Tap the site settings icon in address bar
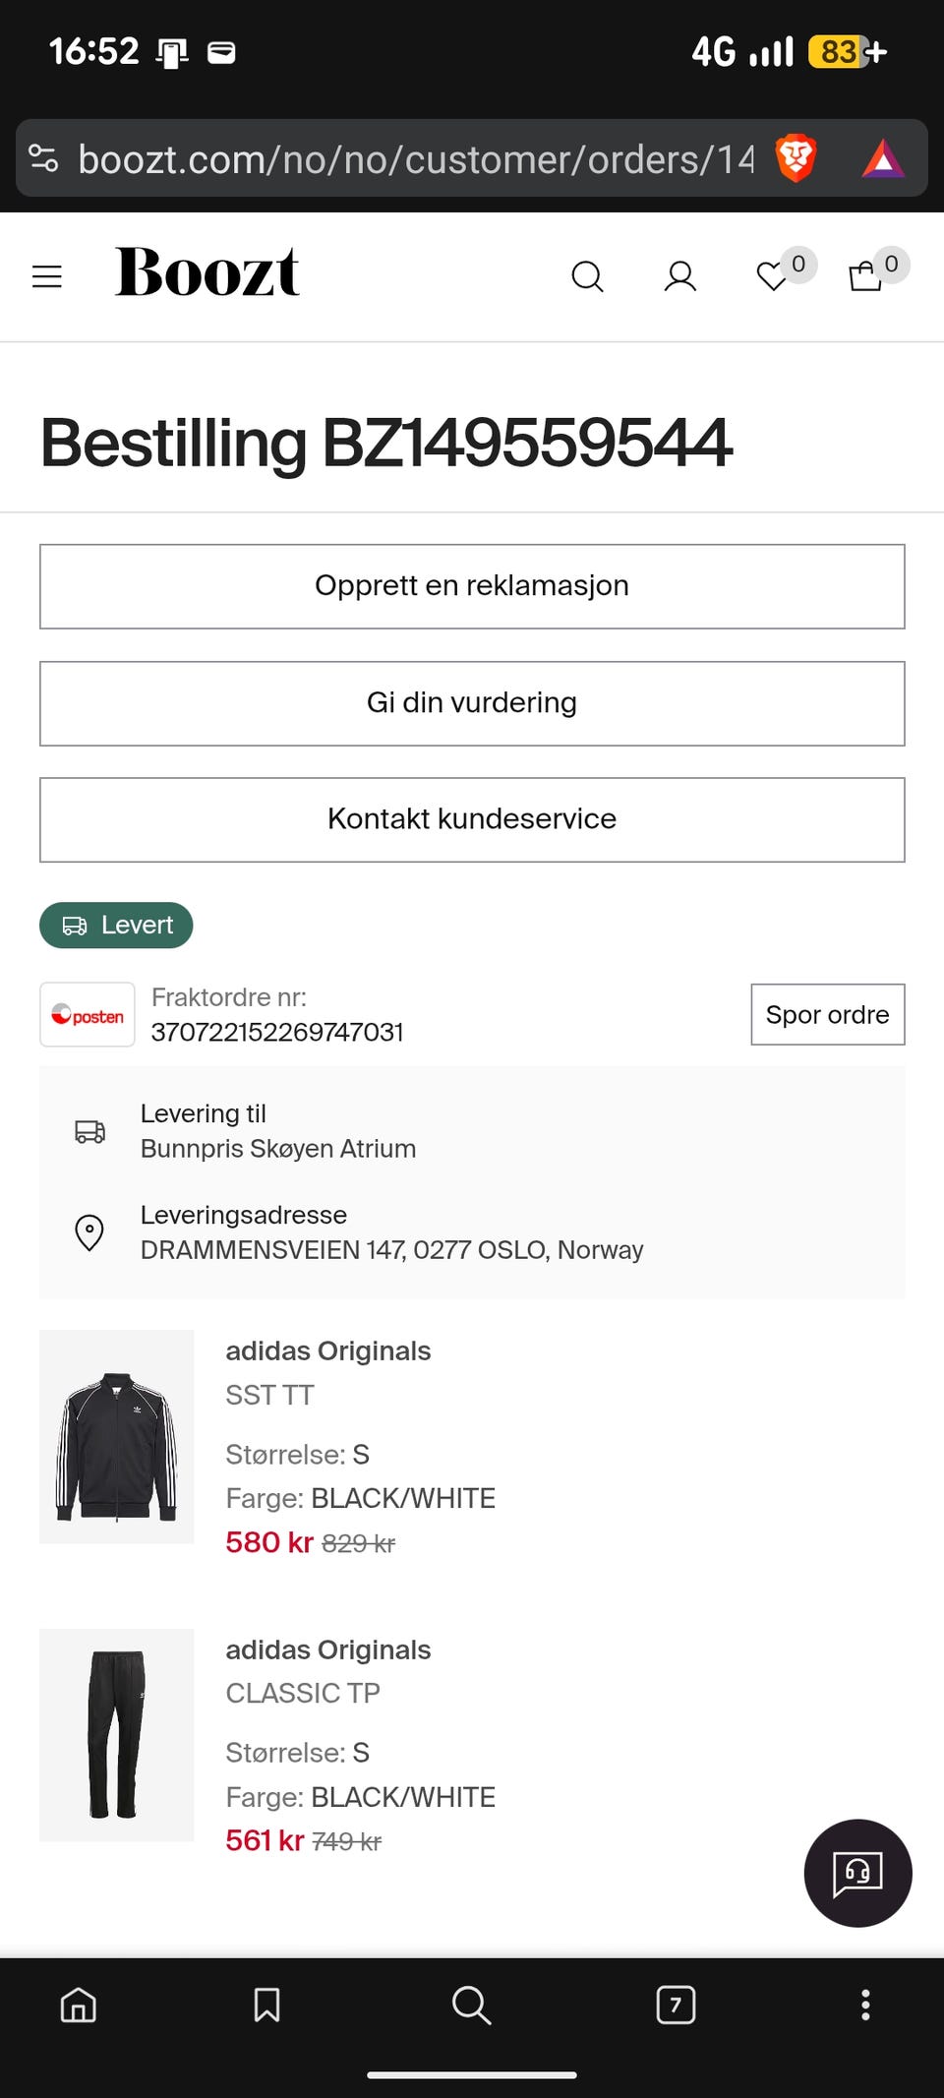The height and width of the screenshot is (2098, 944). tap(44, 158)
